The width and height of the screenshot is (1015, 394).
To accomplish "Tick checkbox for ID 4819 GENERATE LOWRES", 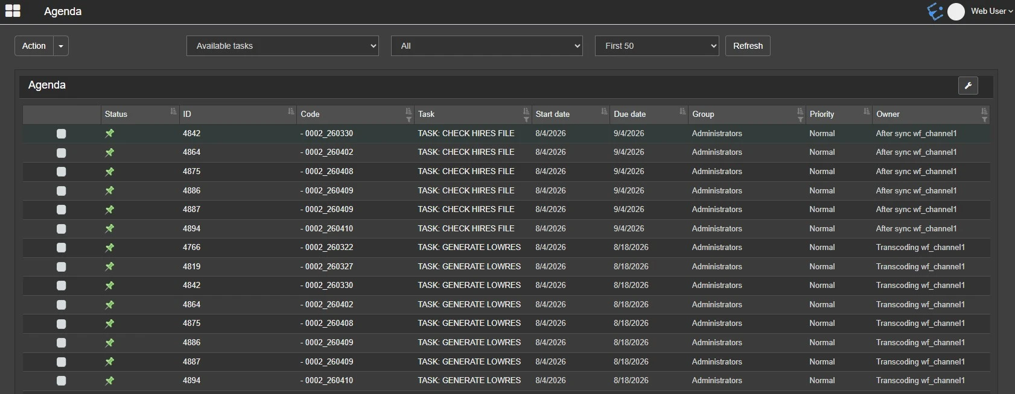I will pos(62,267).
